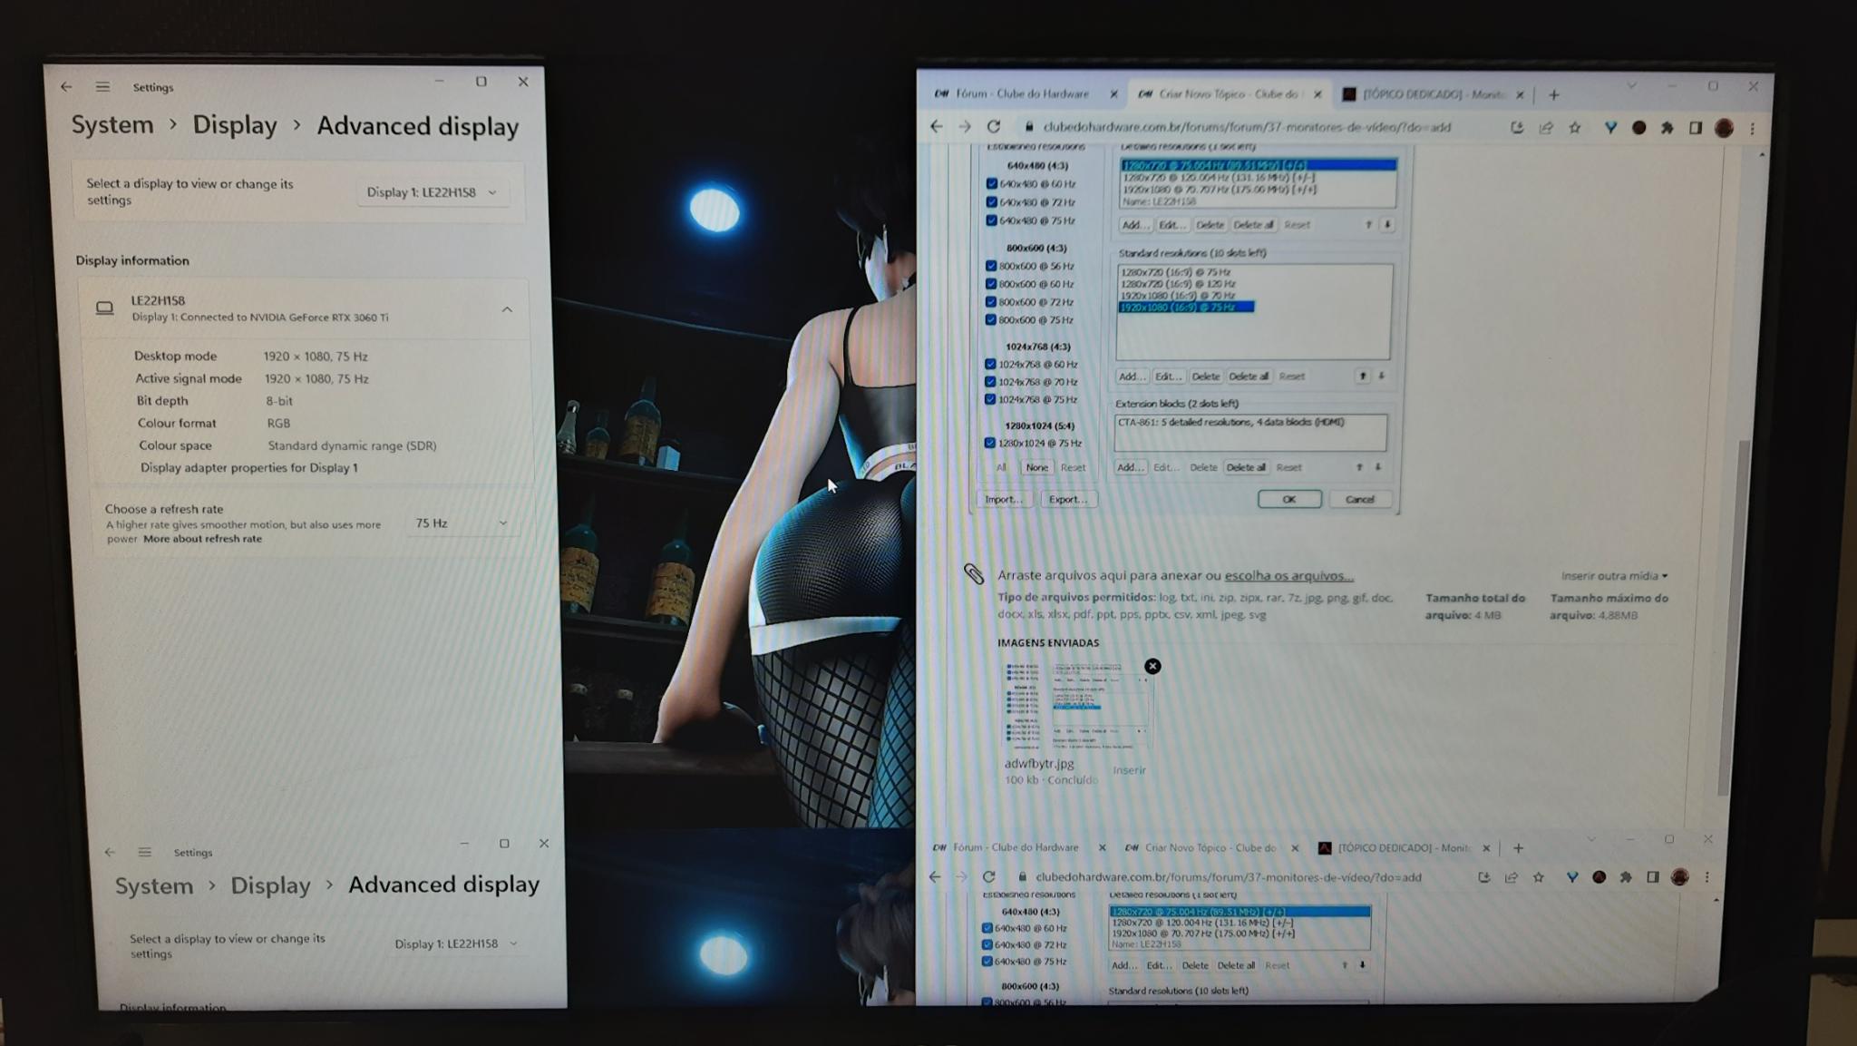Screen dimensions: 1857x1046
Task: Bookmark the page with upper Chrome's star icon
Action: pos(1575,128)
